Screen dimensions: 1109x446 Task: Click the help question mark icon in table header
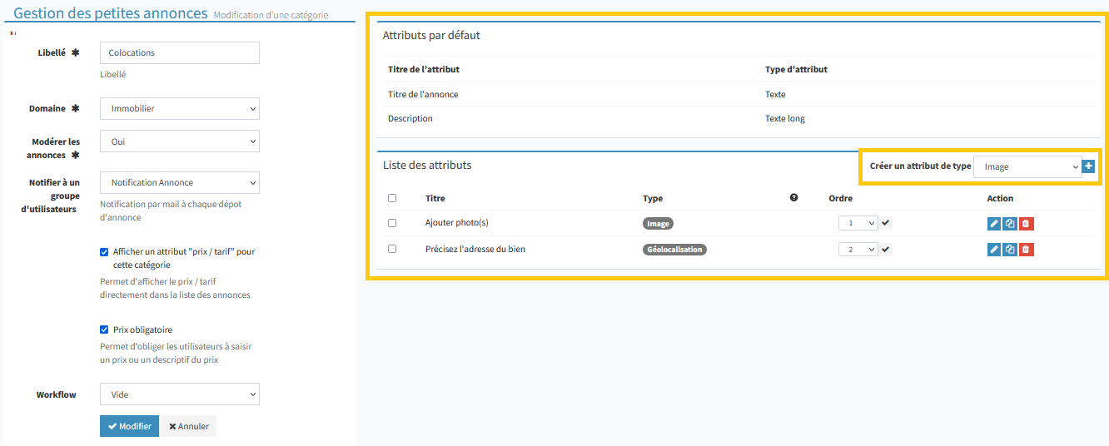tap(793, 198)
